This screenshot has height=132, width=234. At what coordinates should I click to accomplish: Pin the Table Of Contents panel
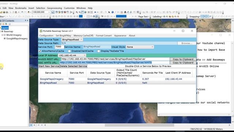pyautogui.click(x=26, y=21)
